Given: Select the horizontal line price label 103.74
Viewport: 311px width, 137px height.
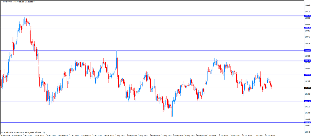Looking at the screenshot, I should pos(308,28).
